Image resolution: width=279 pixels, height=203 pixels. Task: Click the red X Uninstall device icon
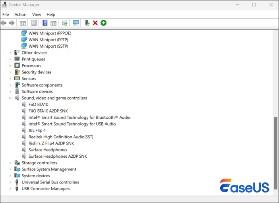coord(95,23)
